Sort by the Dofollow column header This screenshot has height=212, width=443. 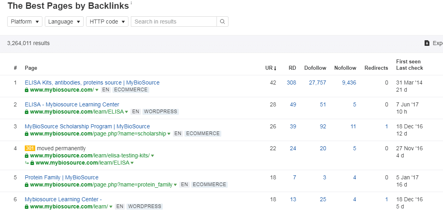click(315, 68)
